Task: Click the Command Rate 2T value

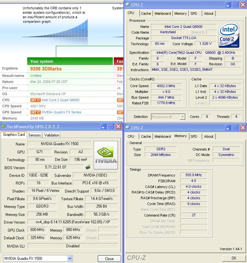Action: 194,215
